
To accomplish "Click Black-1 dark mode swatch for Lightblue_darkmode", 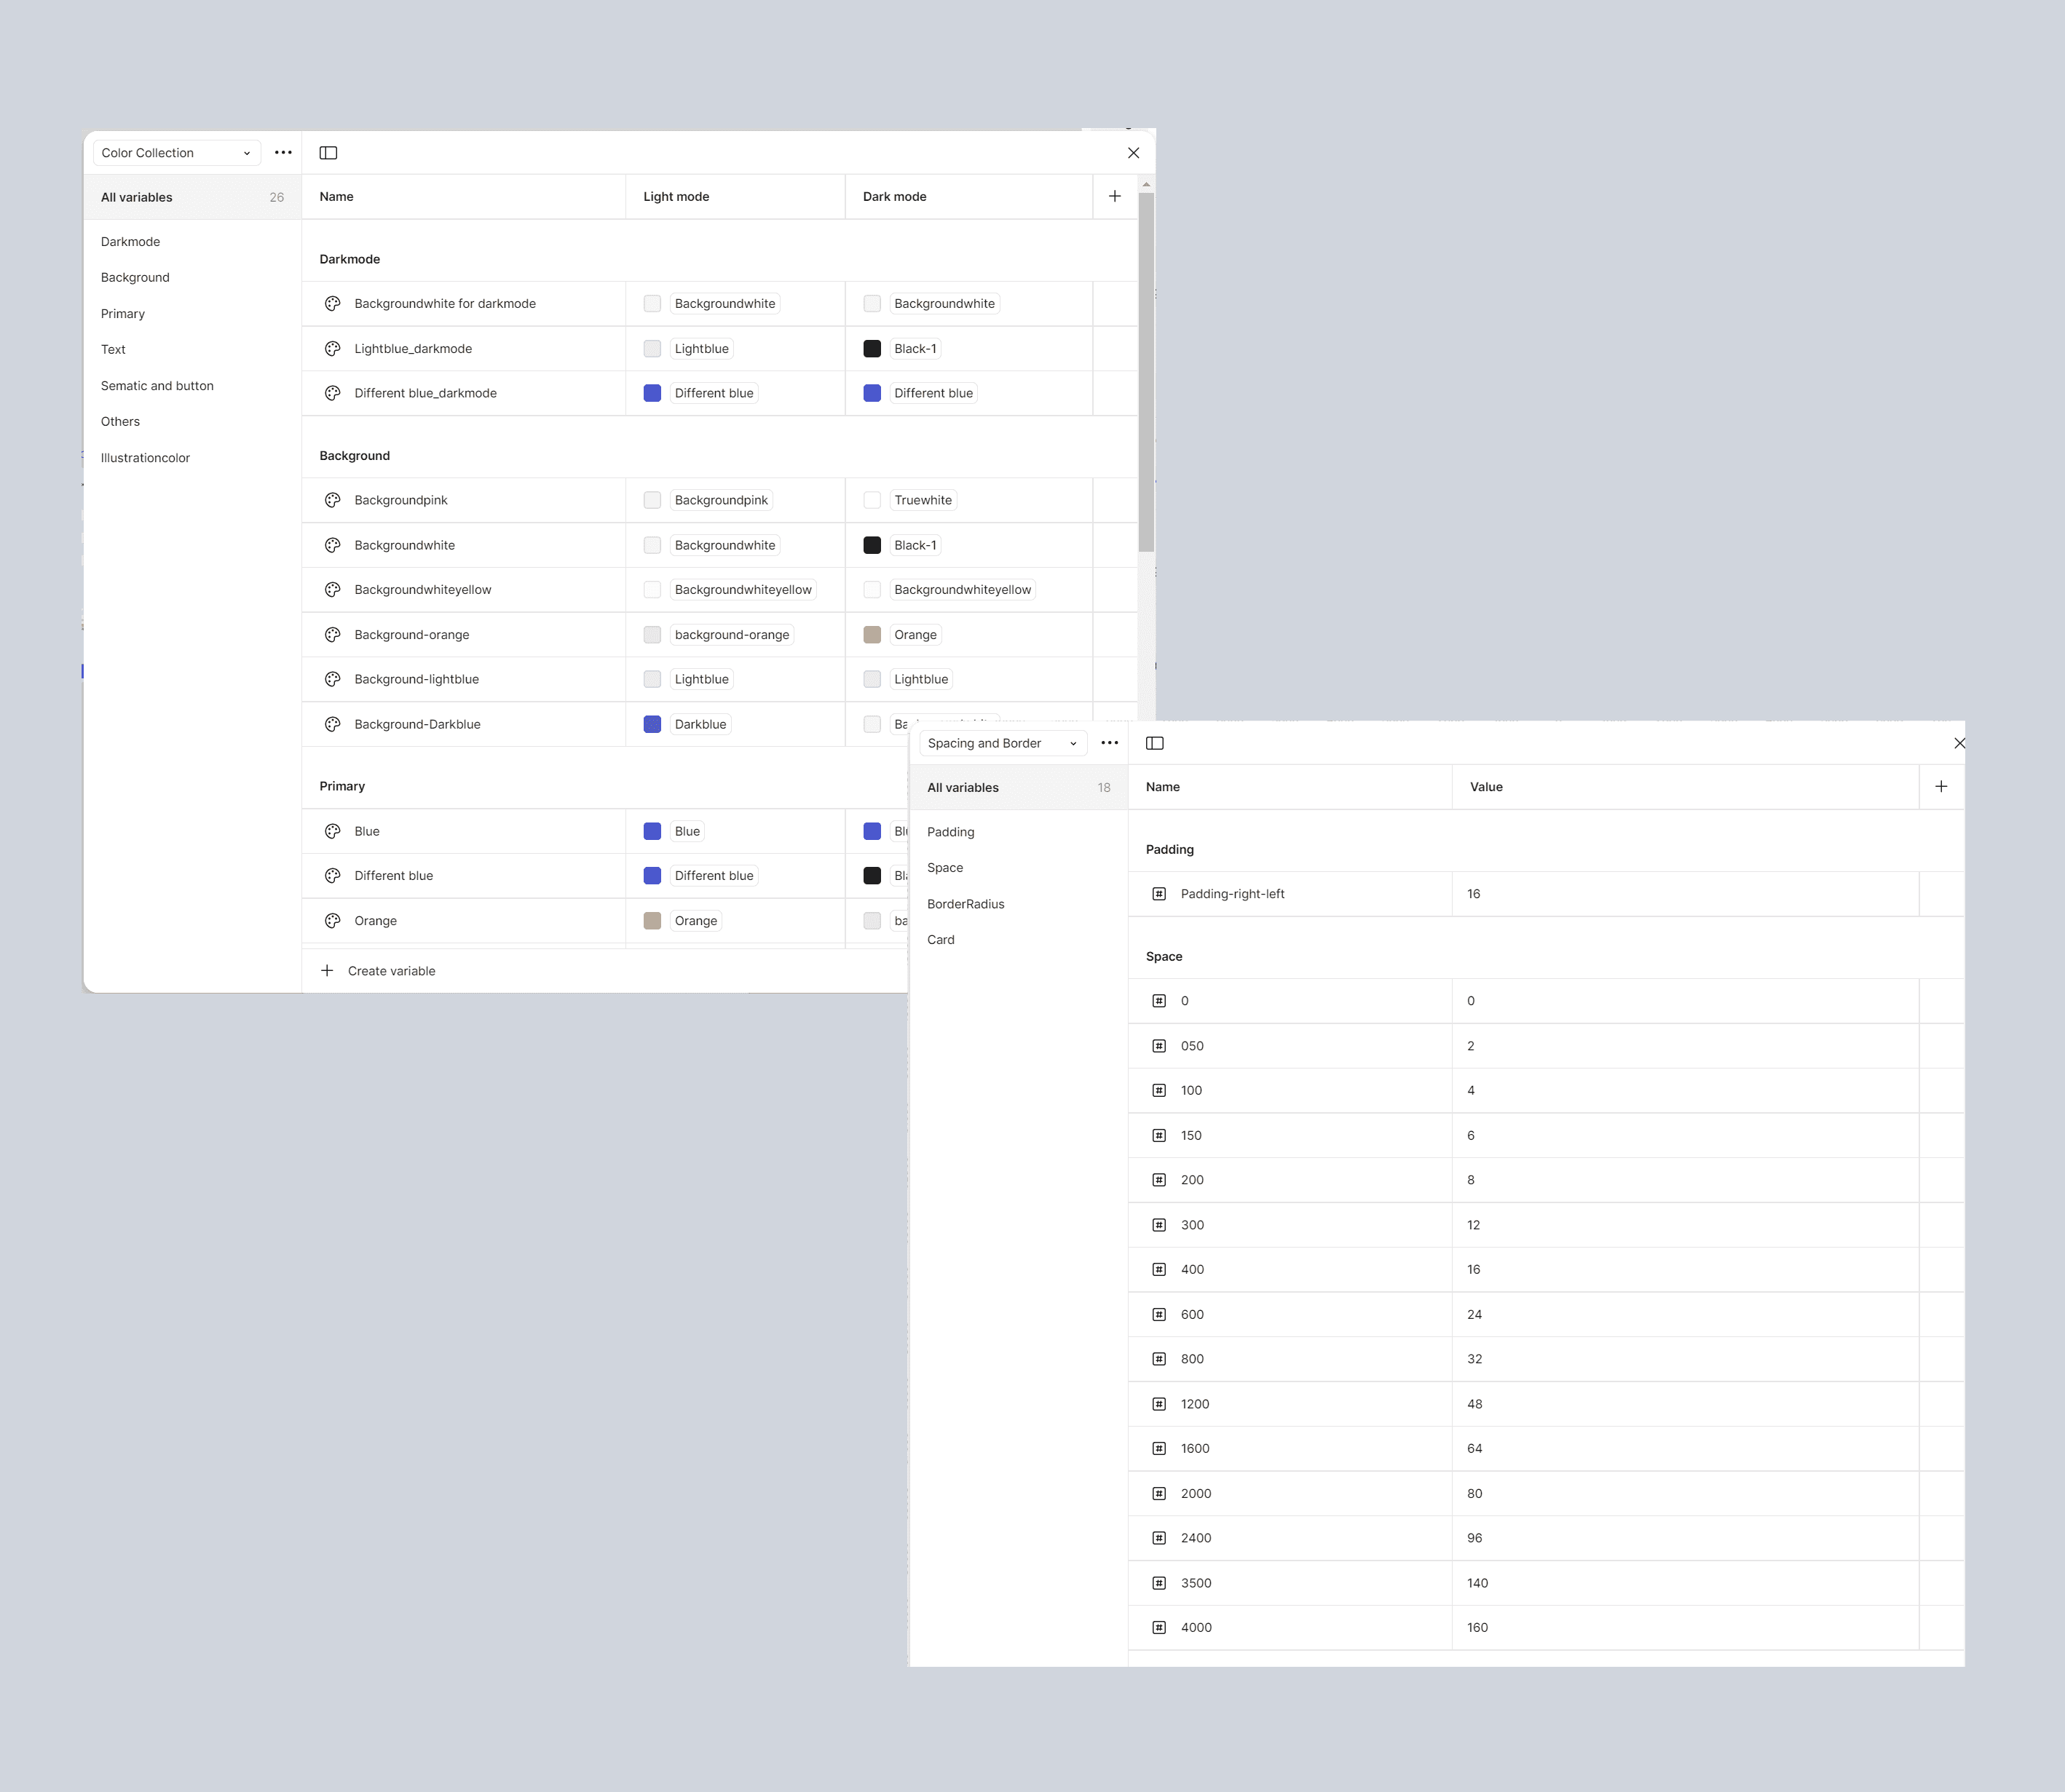I will (x=872, y=349).
